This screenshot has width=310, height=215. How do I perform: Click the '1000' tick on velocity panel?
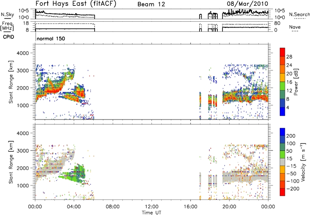(22, 186)
